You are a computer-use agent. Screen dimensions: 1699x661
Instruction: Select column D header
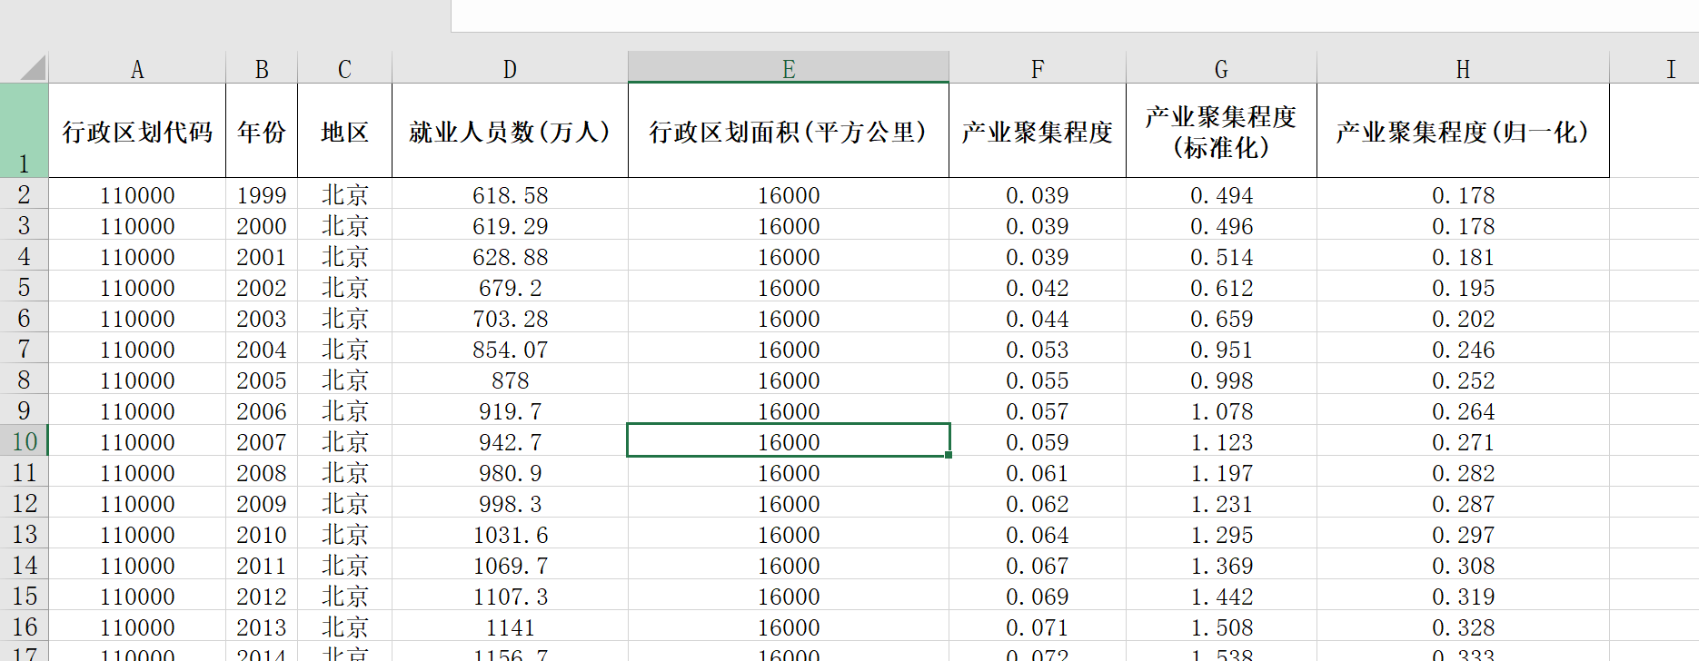click(x=510, y=69)
